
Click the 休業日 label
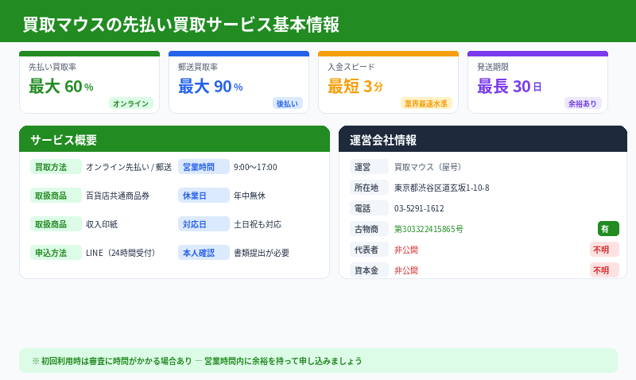pos(204,196)
